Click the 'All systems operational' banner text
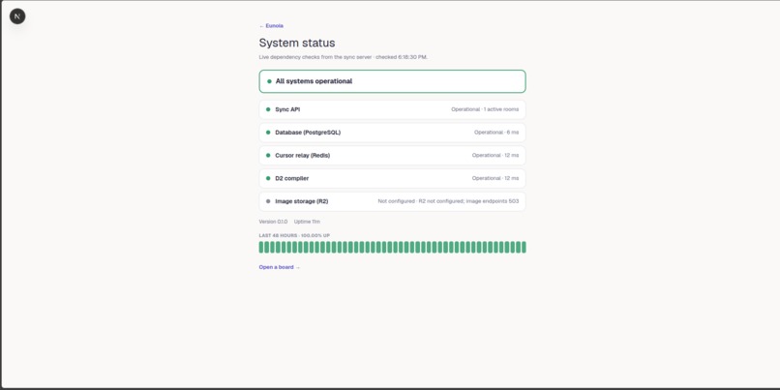The image size is (780, 390). point(314,81)
